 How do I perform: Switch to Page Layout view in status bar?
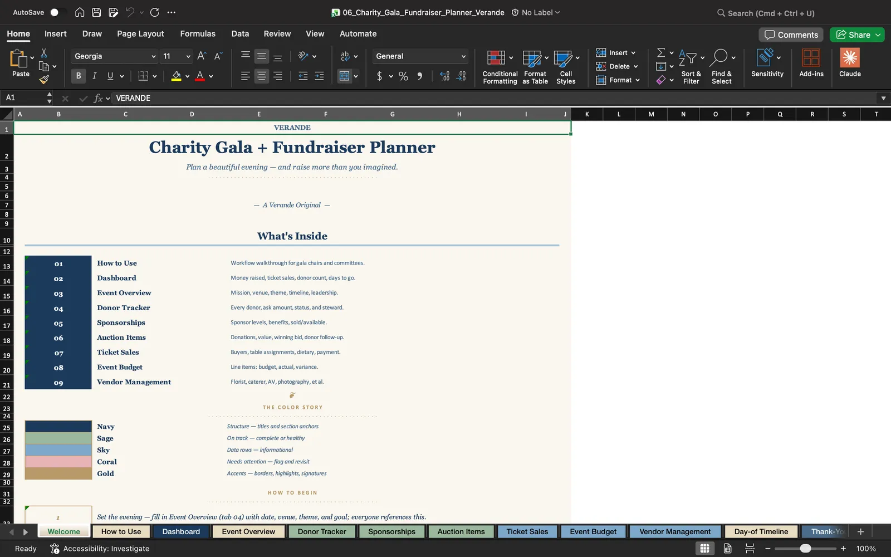[x=727, y=548]
